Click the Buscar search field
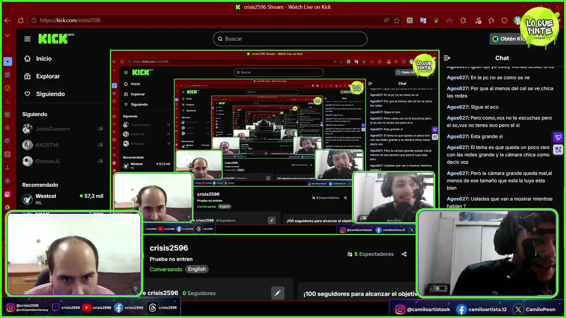Image resolution: width=566 pixels, height=318 pixels. 290,39
